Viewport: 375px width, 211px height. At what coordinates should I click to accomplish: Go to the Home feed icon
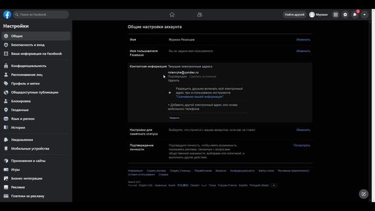coord(172,15)
